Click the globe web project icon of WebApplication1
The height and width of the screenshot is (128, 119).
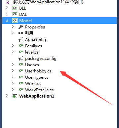click(x=15, y=96)
